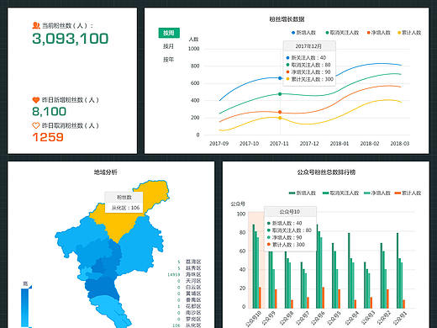The image size is (437, 328).
Task: Click the color scale bar labeled 高
Action: 24,308
